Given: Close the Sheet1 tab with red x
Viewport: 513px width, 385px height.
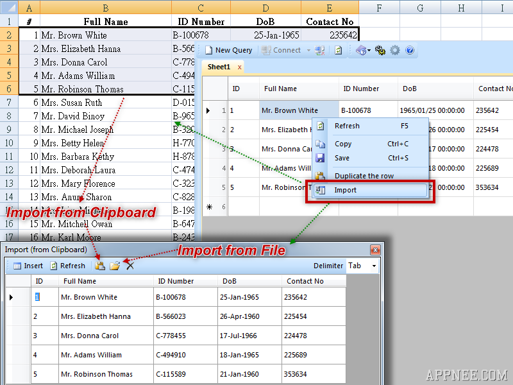Looking at the screenshot, I should click(x=239, y=67).
